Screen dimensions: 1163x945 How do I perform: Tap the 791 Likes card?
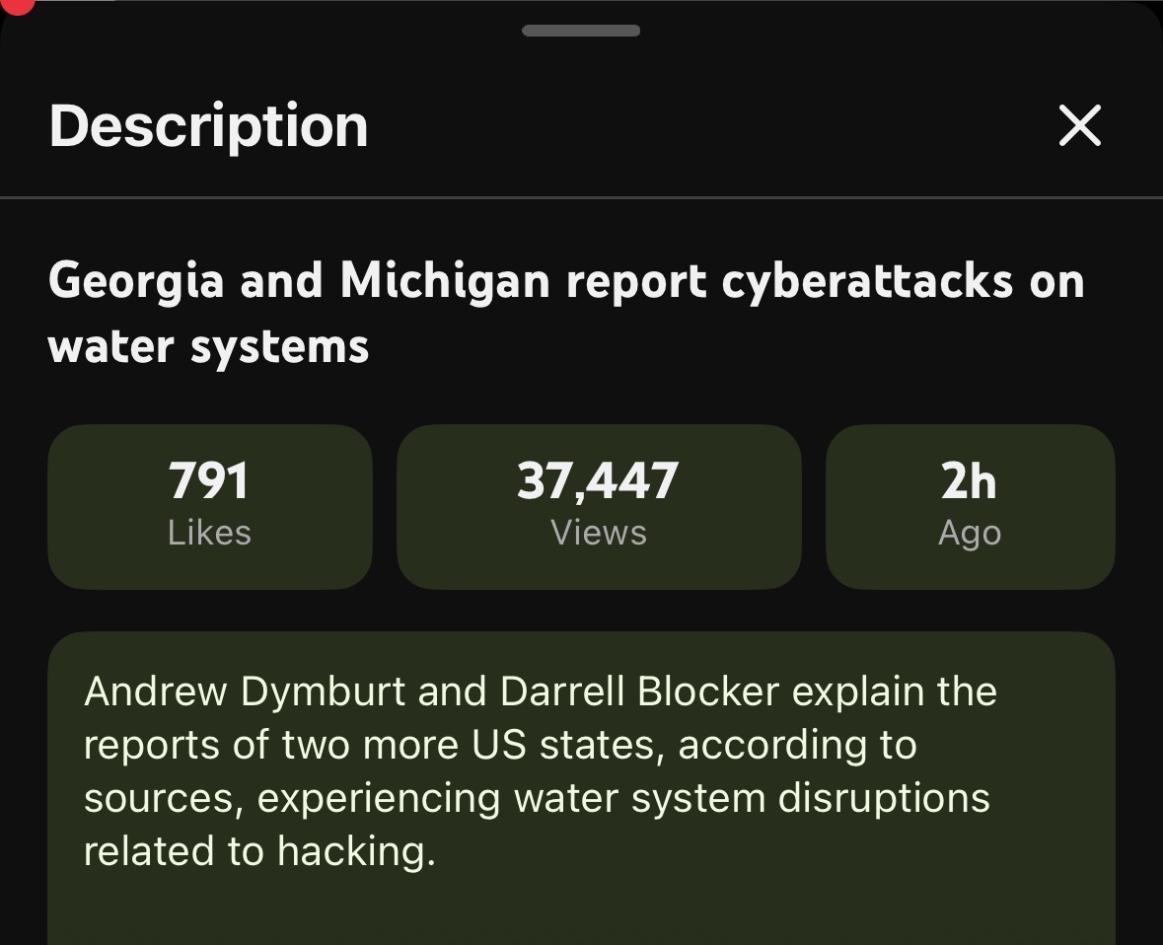(x=210, y=507)
